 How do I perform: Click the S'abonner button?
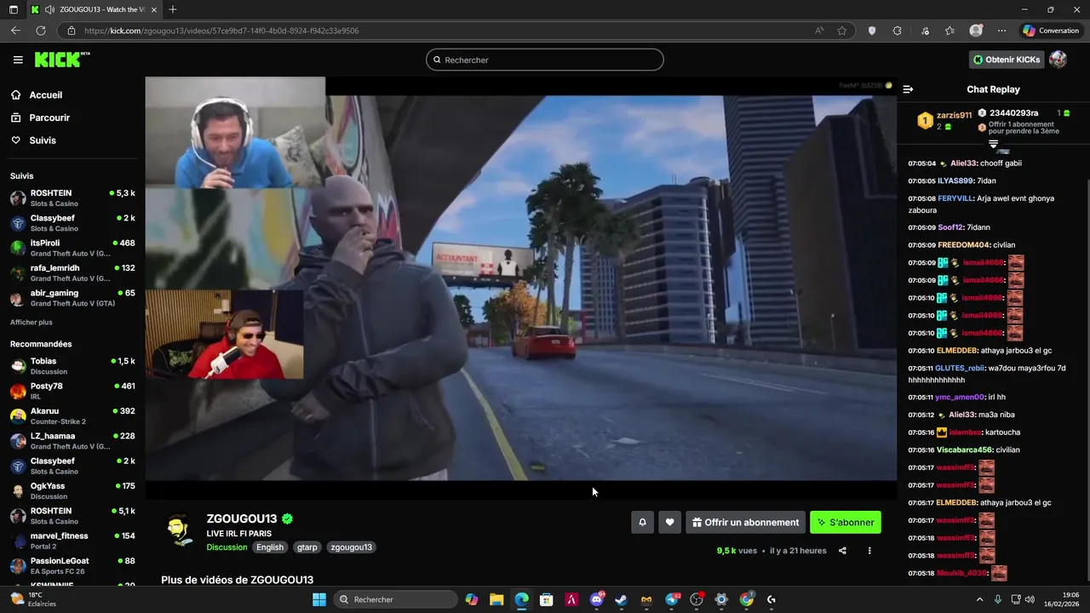pyautogui.click(x=846, y=523)
